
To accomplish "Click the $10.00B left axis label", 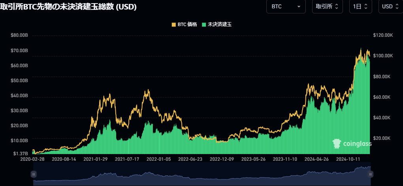I will 19,141.
